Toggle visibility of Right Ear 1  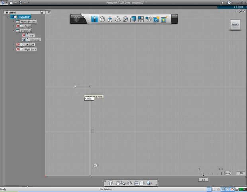(18, 49)
